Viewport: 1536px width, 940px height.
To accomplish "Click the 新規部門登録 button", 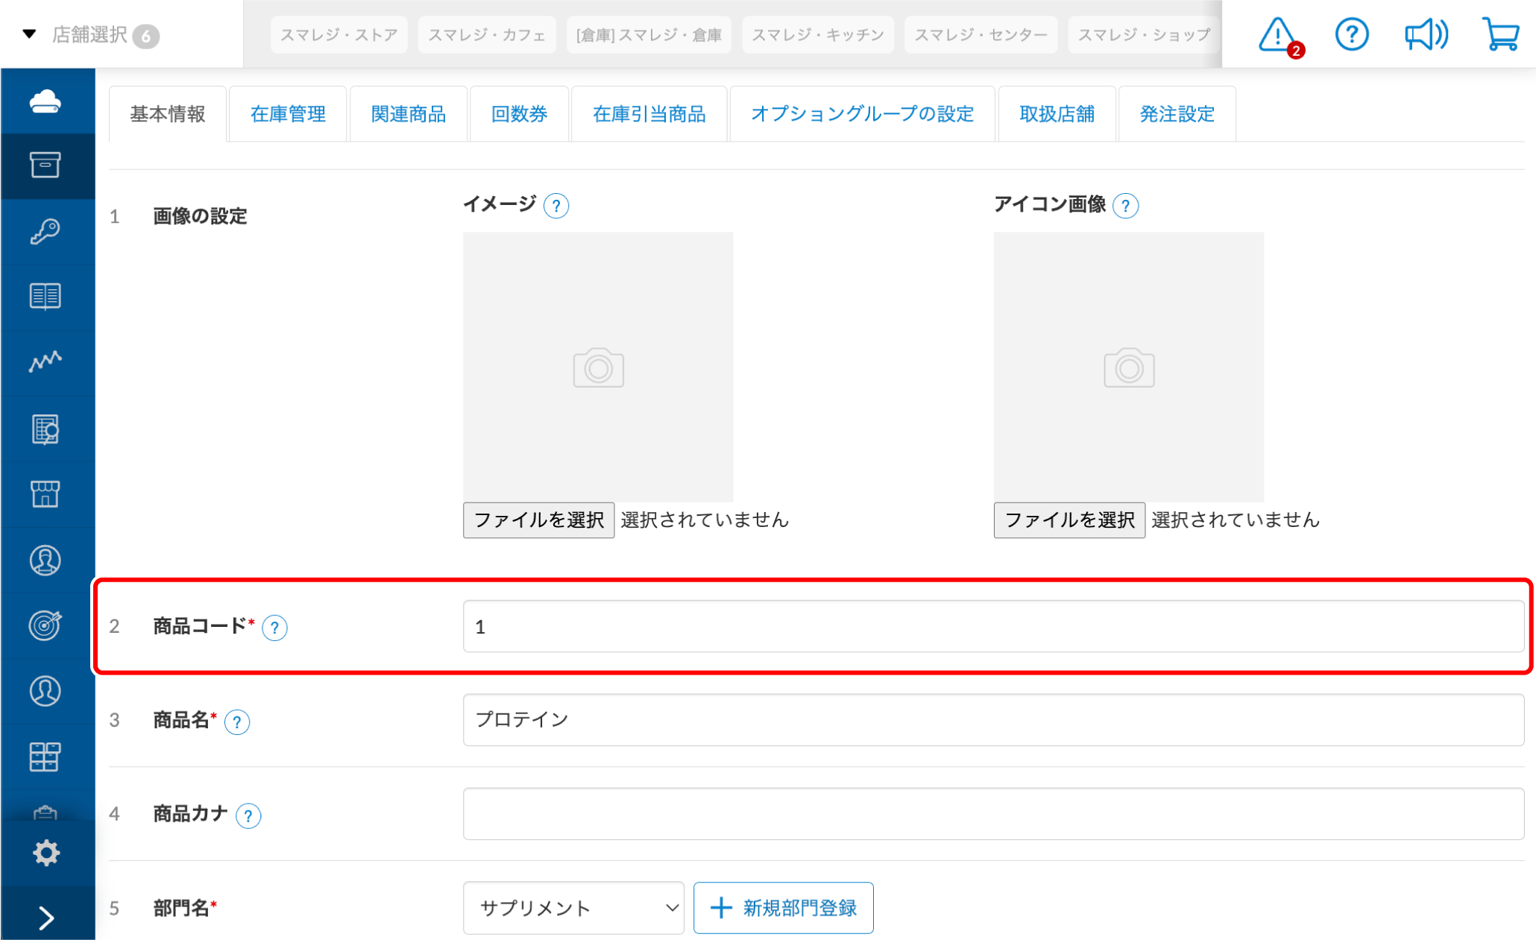I will [783, 908].
